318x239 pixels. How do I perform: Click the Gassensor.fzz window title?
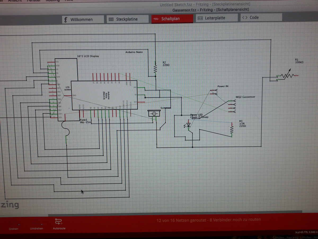pos(210,10)
